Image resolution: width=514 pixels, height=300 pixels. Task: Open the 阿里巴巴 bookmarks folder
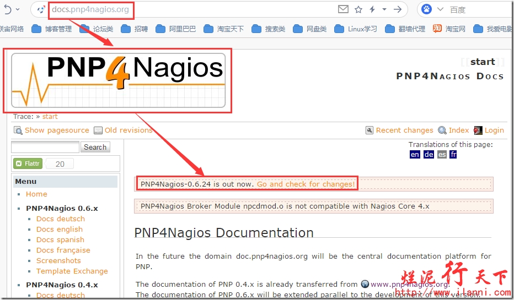click(x=176, y=29)
